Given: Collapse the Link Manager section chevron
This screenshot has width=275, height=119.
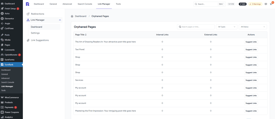Looking at the screenshot, I should 60,20.
